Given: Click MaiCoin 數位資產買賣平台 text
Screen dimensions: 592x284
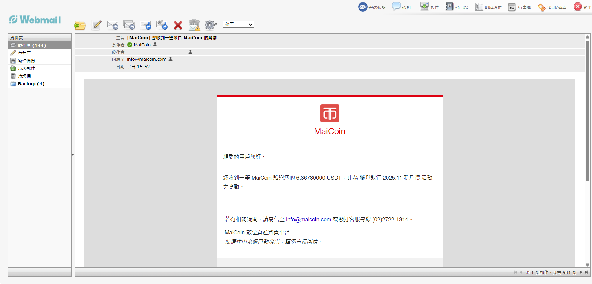Looking at the screenshot, I should (257, 233).
